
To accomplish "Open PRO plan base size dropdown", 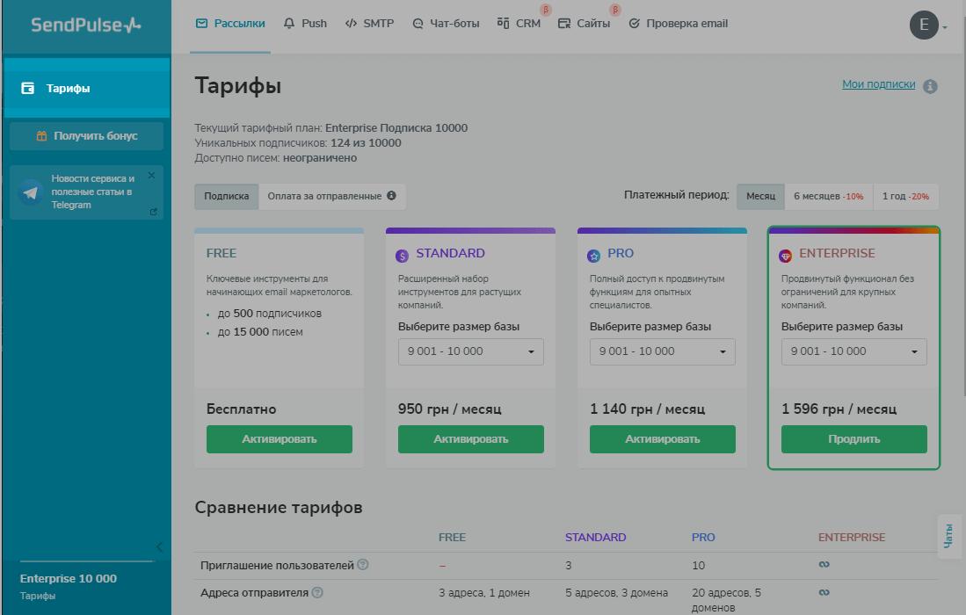I will (662, 351).
